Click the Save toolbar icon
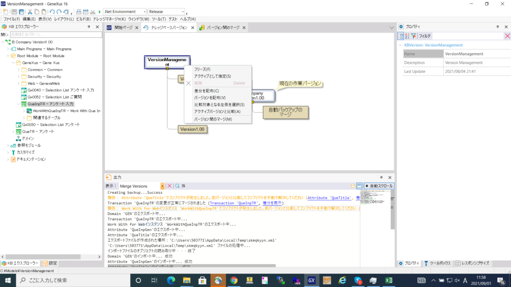Viewport: 511px width, 287px height. click(x=14, y=12)
